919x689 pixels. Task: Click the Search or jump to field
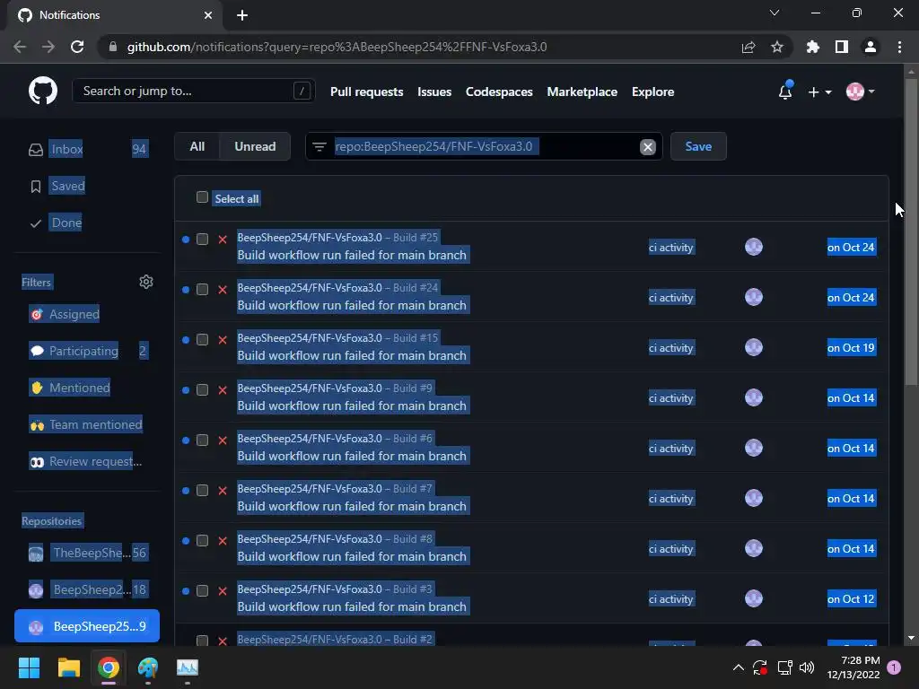tap(194, 91)
